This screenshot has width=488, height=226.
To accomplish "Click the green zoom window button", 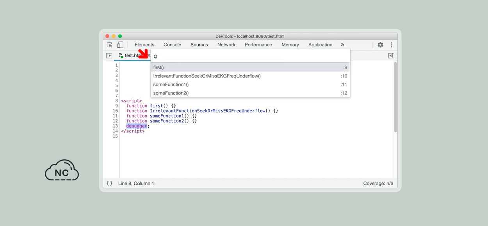I will coord(120,36).
